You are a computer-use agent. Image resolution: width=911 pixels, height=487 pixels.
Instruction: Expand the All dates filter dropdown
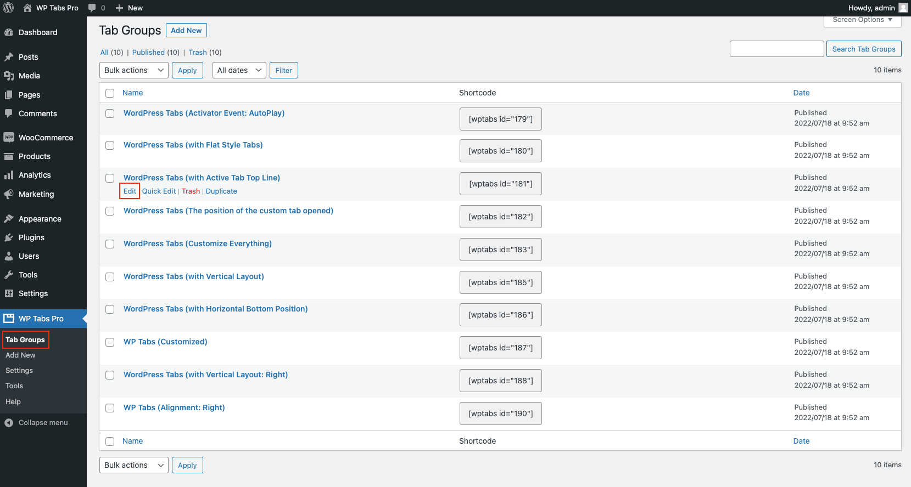click(239, 70)
